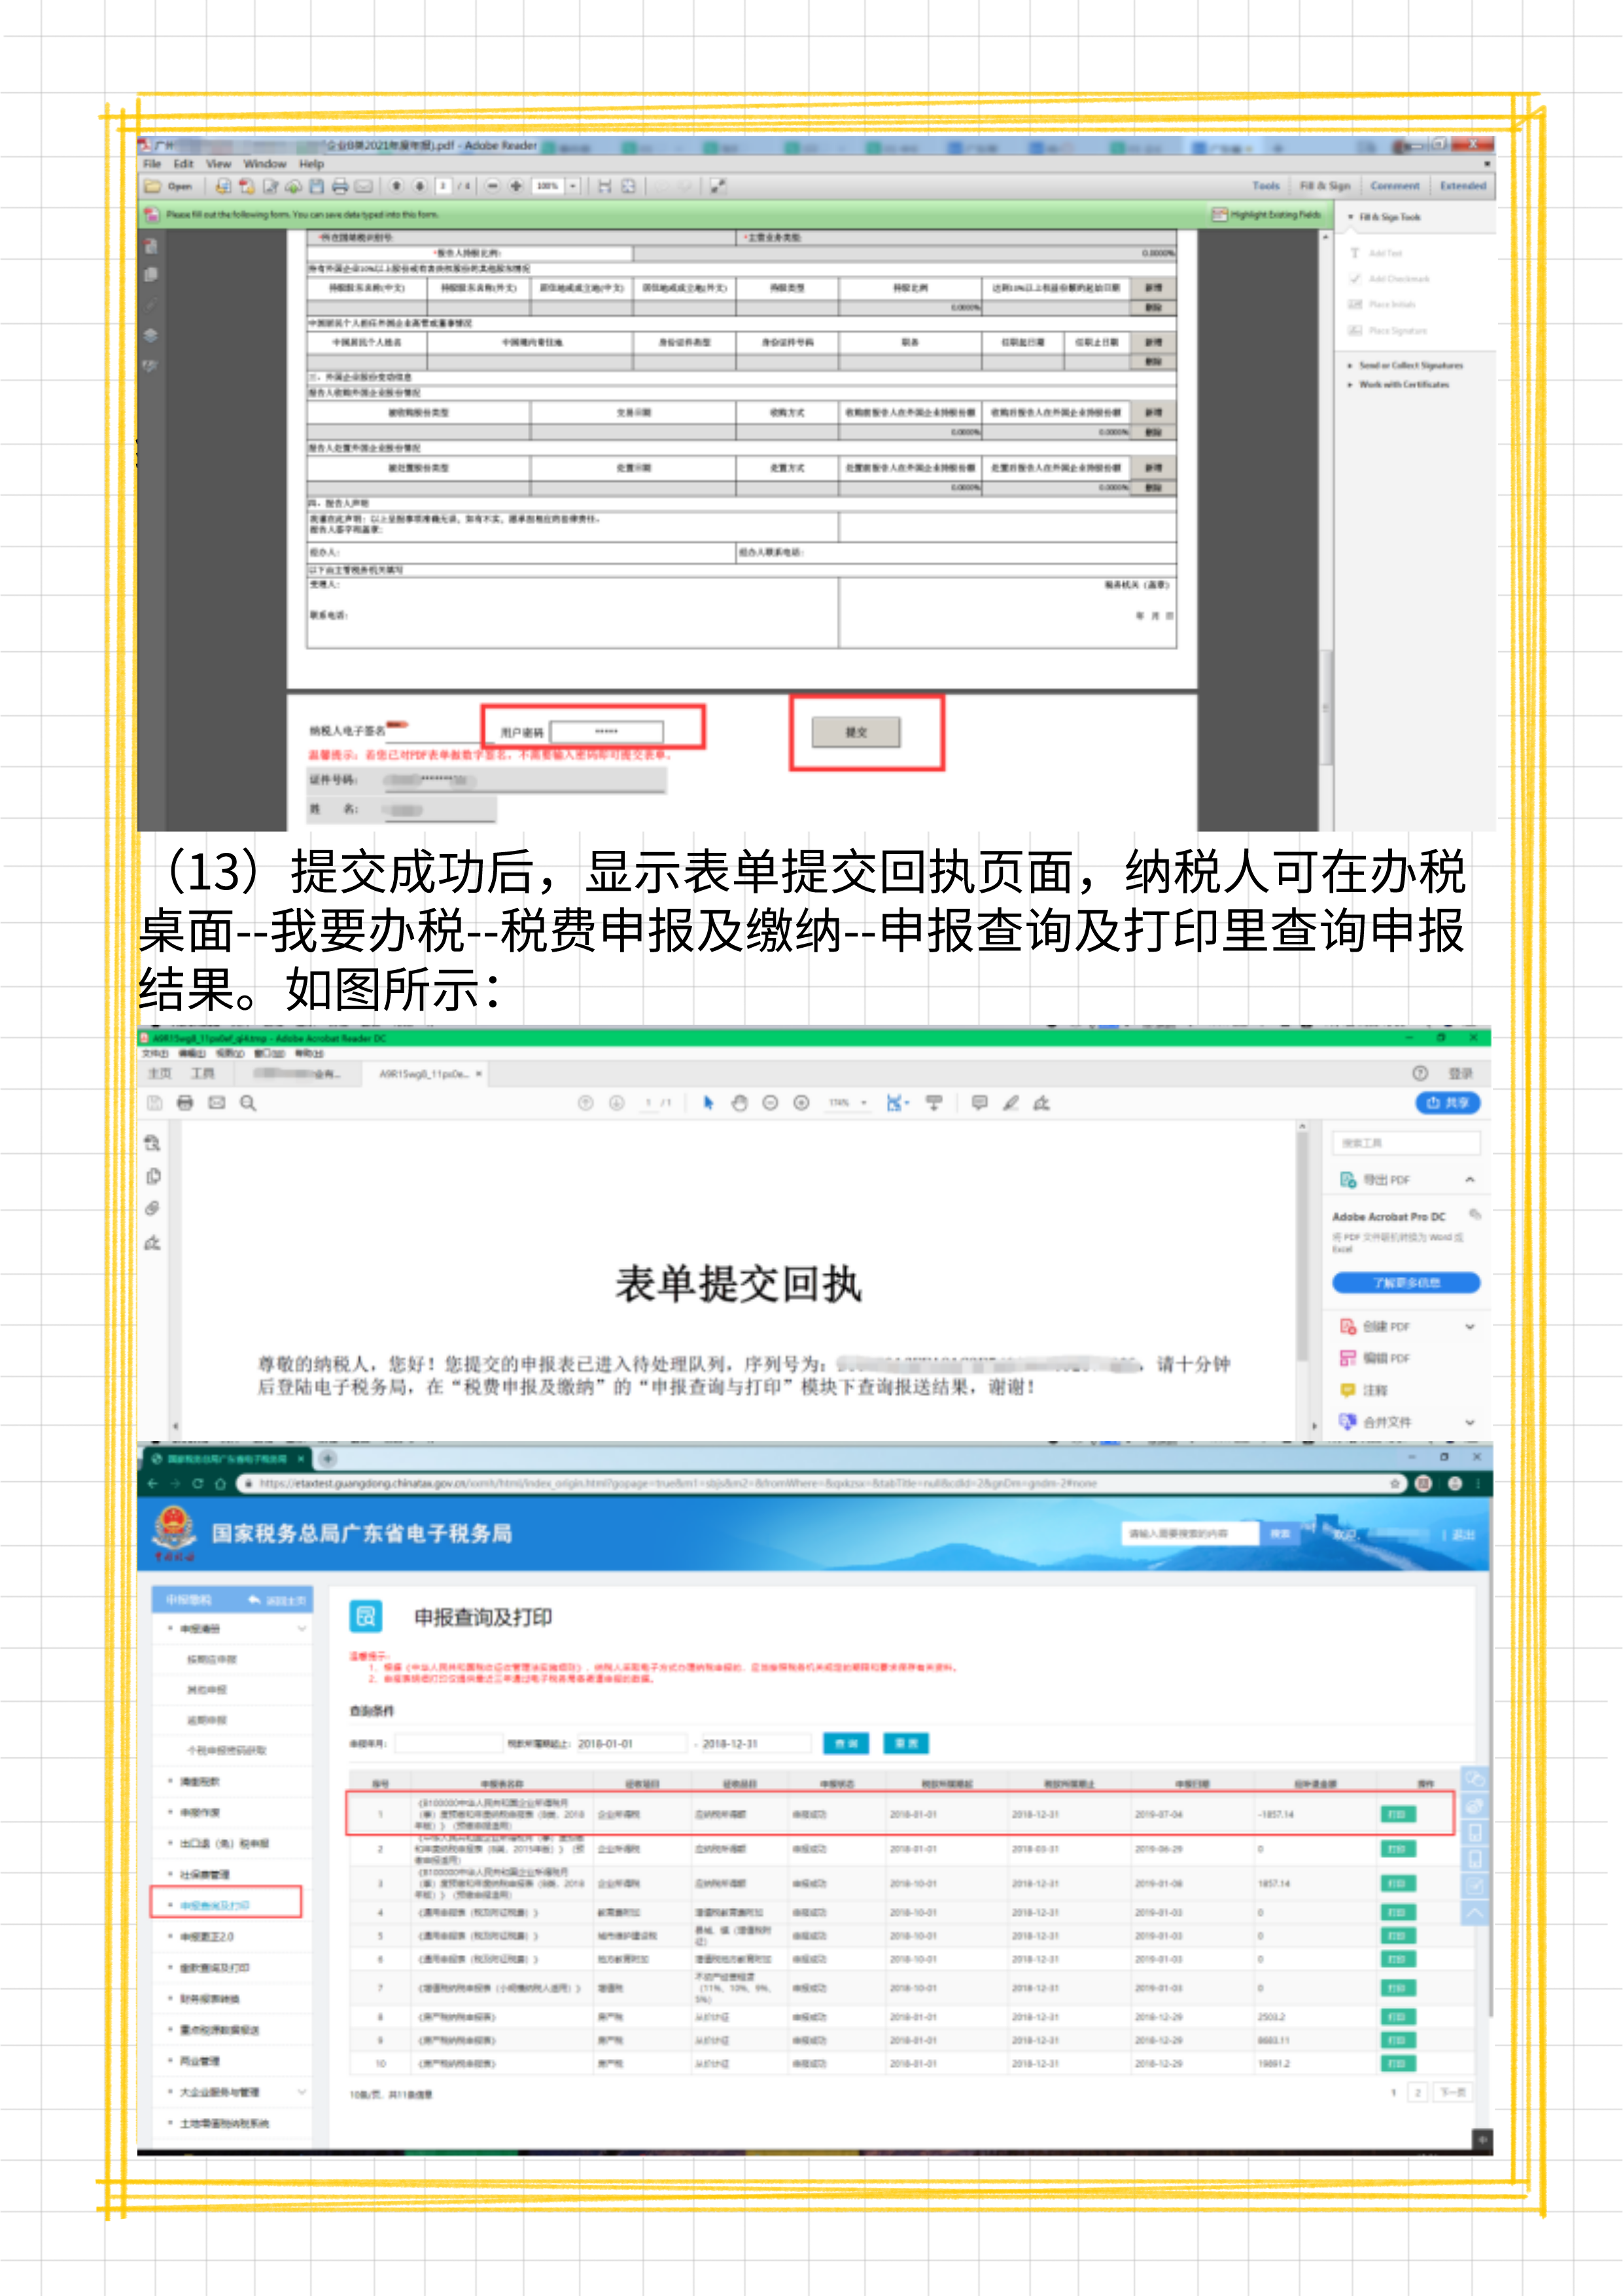
Task: Click the 合并文件 combine files icon
Action: pyautogui.click(x=1348, y=1423)
